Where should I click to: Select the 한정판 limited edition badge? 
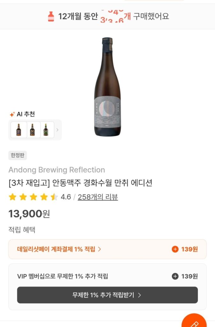coord(17,156)
